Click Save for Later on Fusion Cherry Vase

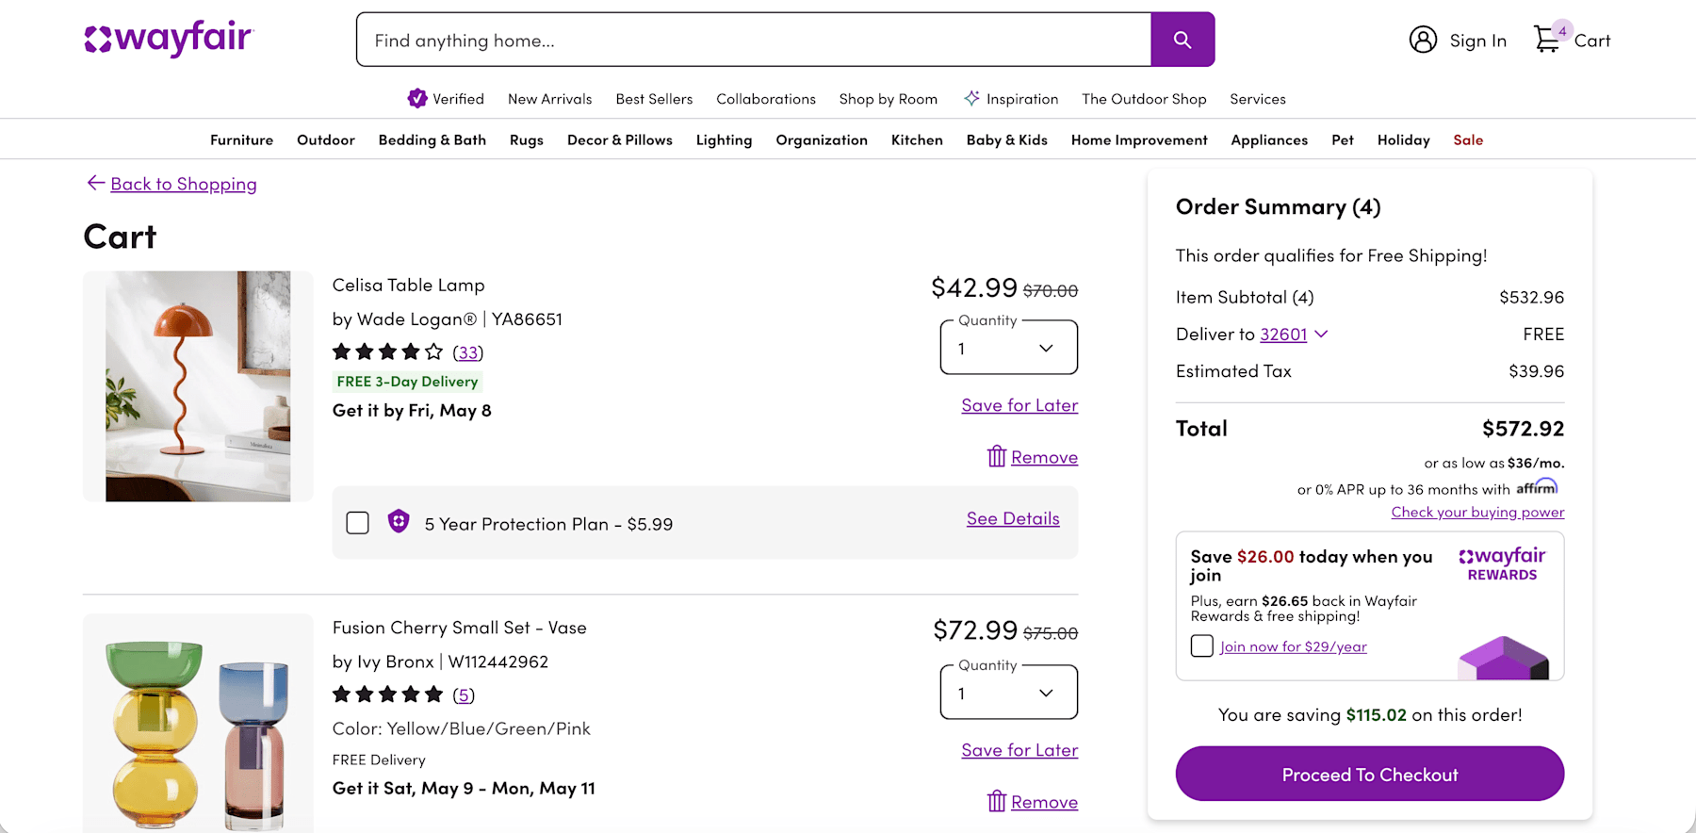[x=1019, y=750]
